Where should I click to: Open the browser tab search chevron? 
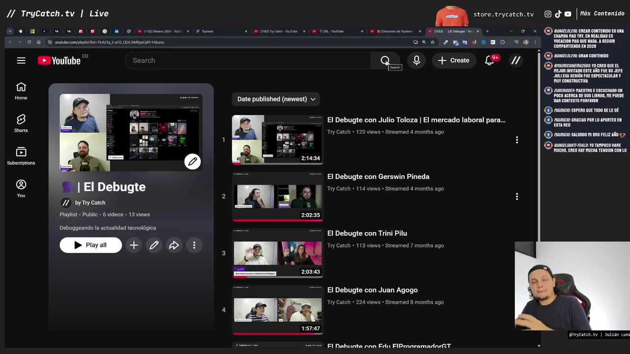coord(10,31)
